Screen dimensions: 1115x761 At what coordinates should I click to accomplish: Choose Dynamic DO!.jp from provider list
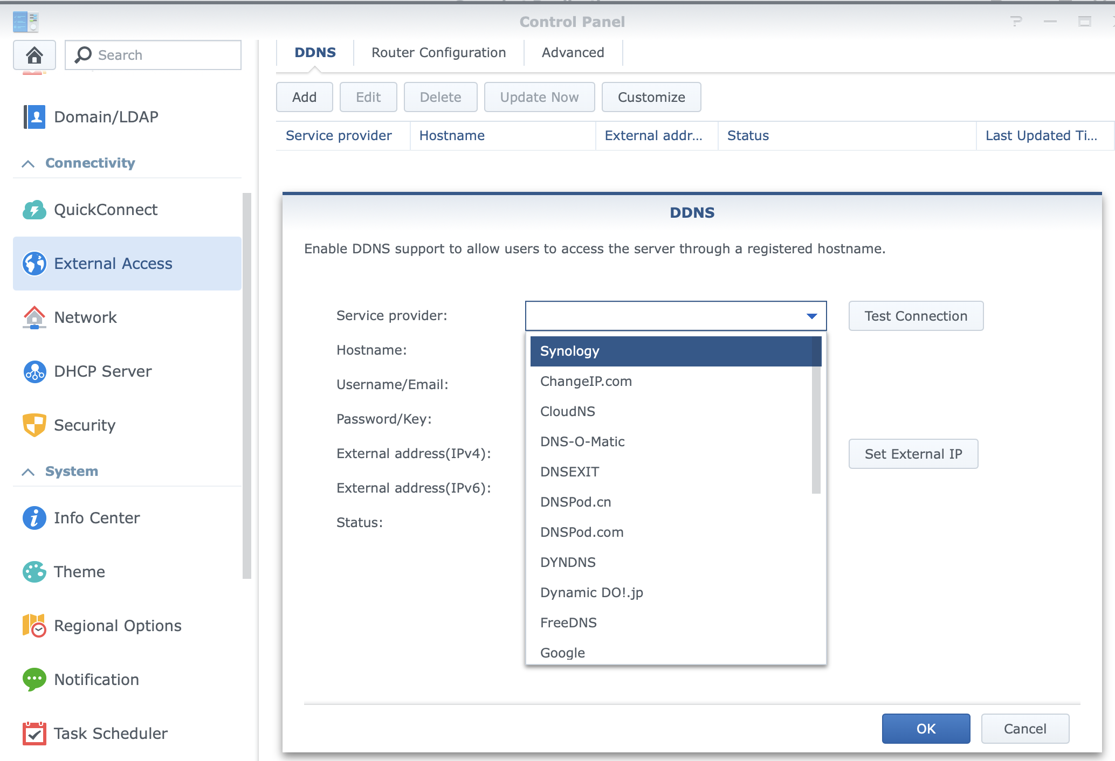[x=671, y=593]
